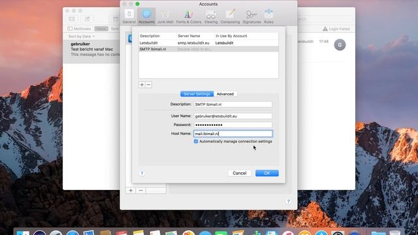Open the Junk Mail preferences pane

[x=165, y=16]
